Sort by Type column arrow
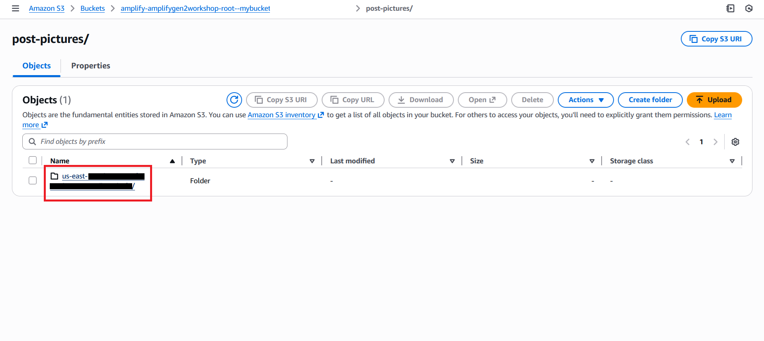Screen dimensions: 764x341 [312, 161]
